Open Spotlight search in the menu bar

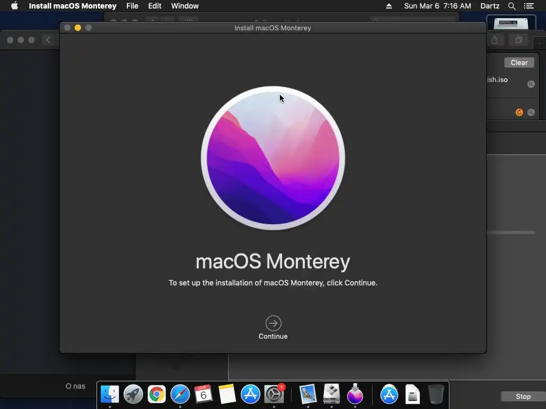511,6
